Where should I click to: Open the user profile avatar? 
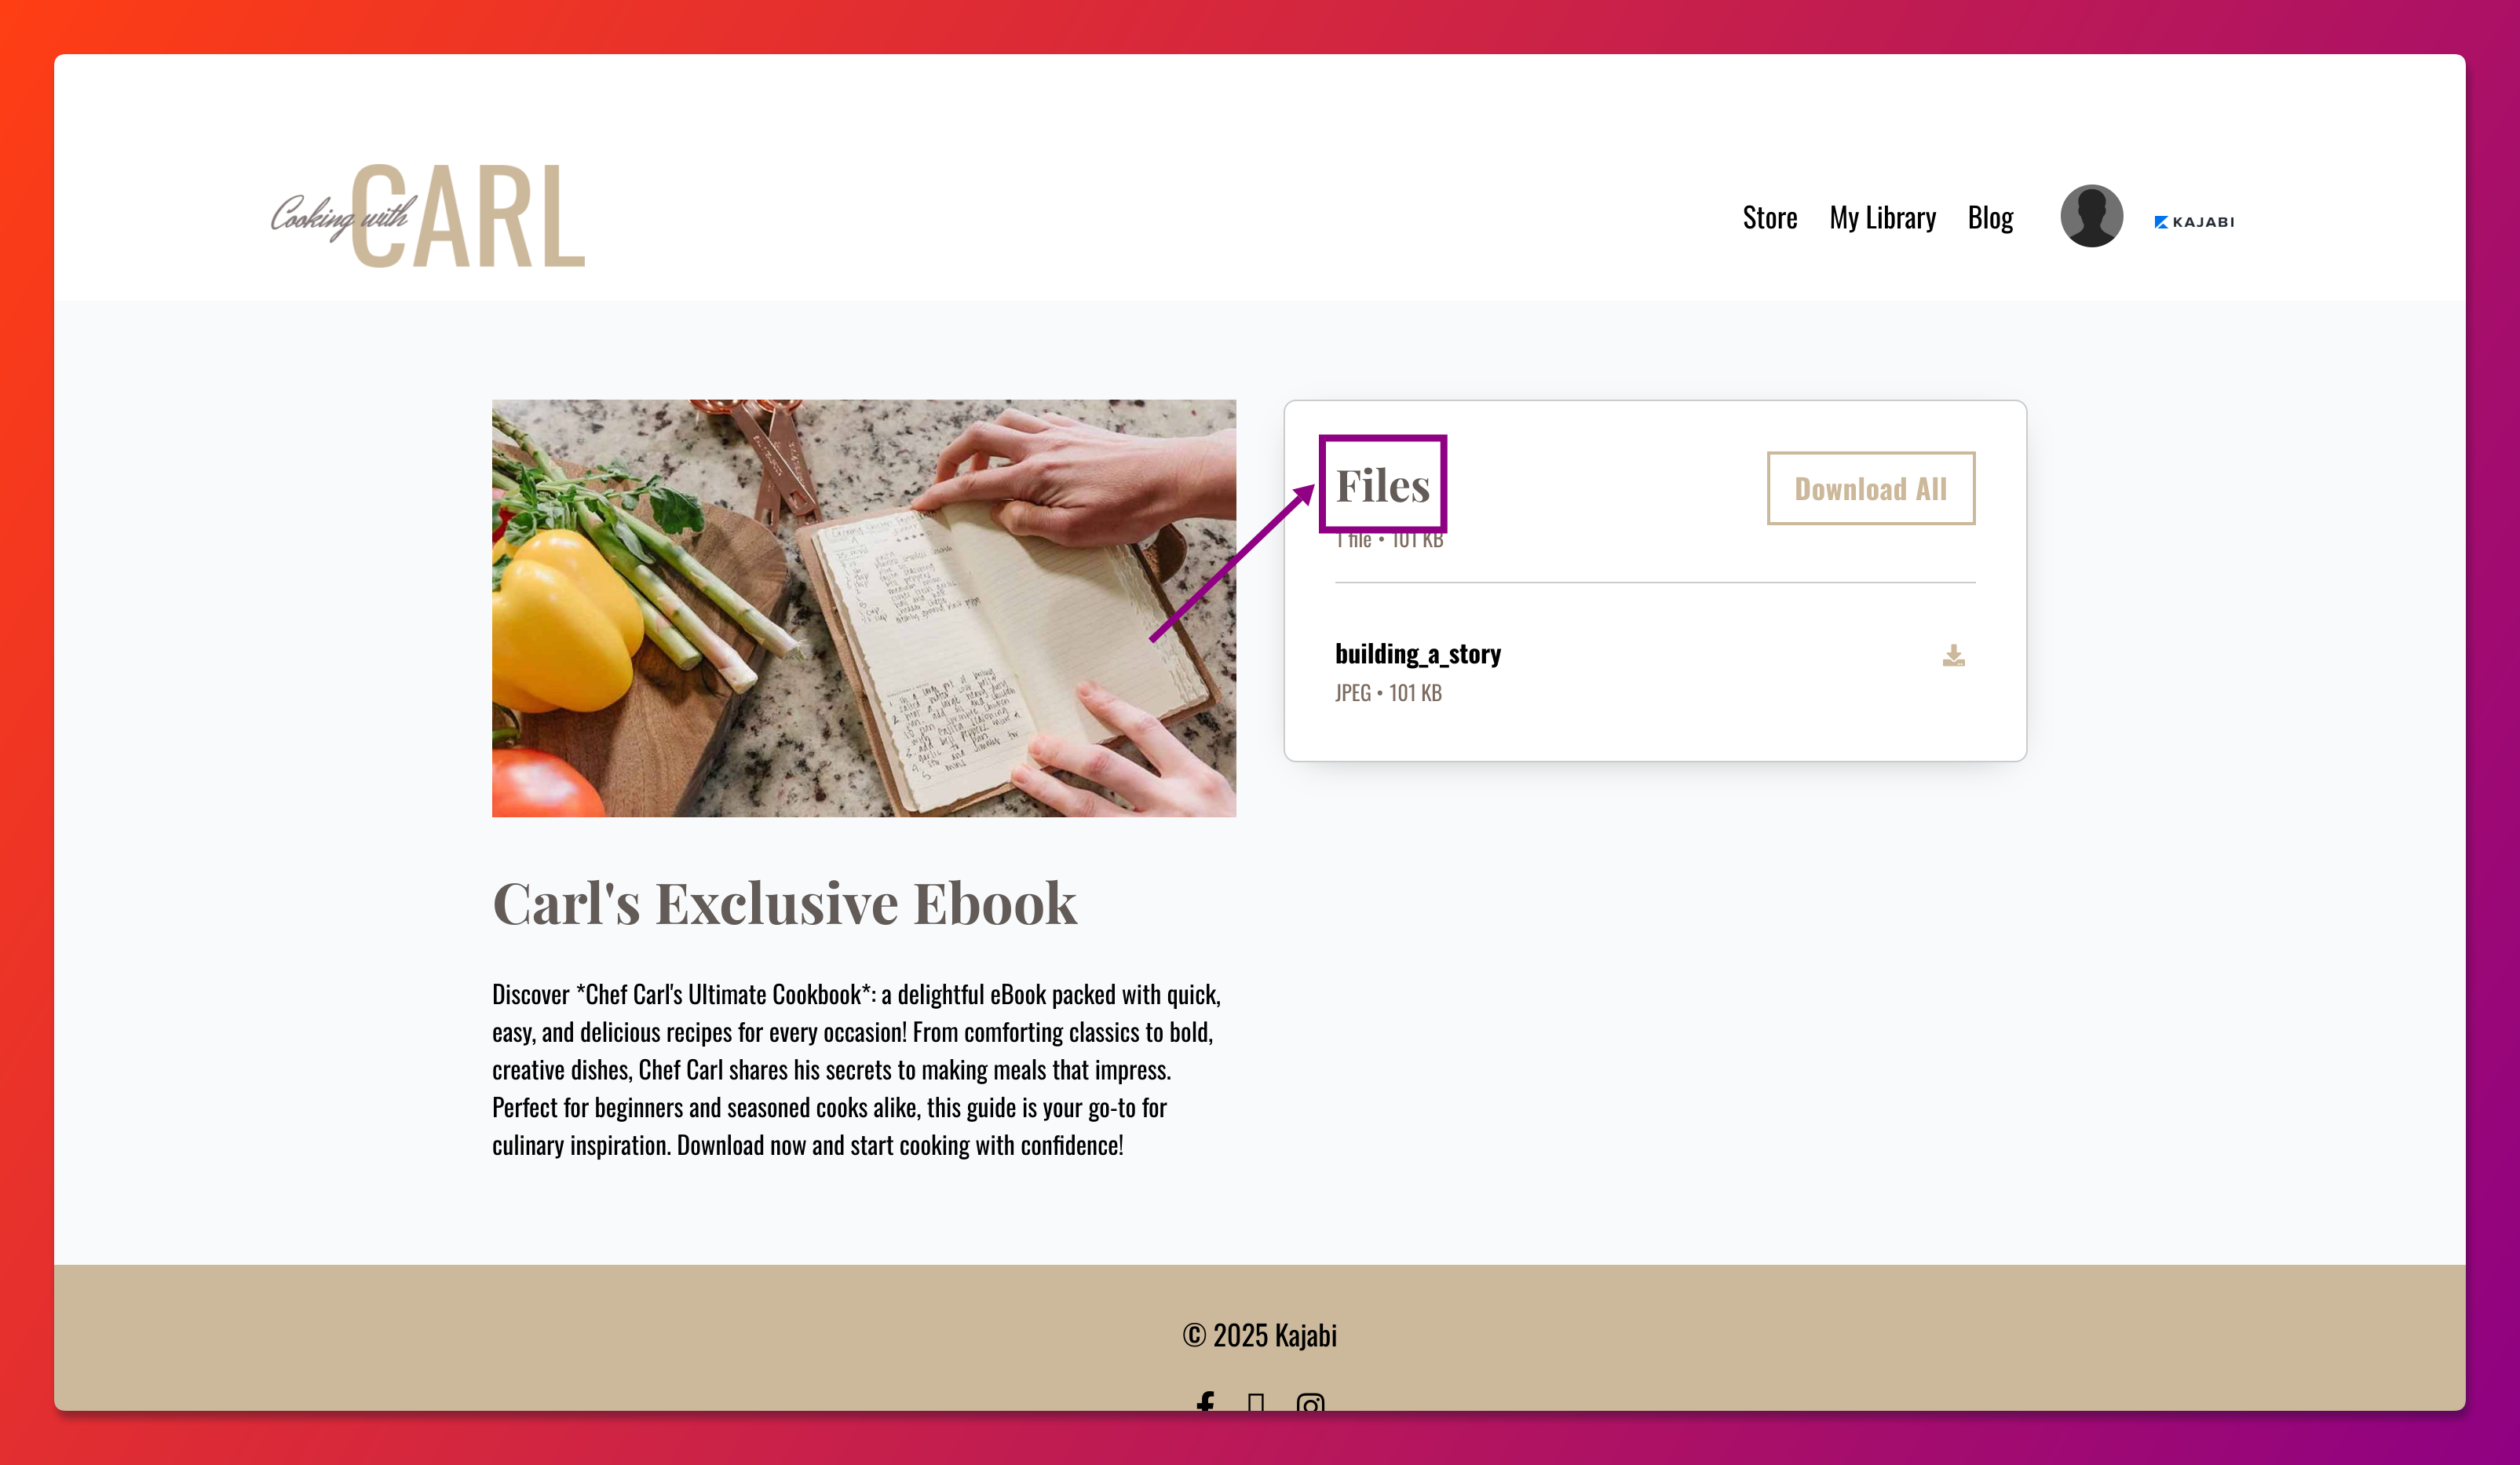click(2091, 216)
